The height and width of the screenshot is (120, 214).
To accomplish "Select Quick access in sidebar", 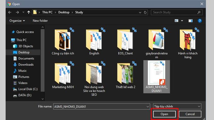I will pyautogui.click(x=23, y=32).
